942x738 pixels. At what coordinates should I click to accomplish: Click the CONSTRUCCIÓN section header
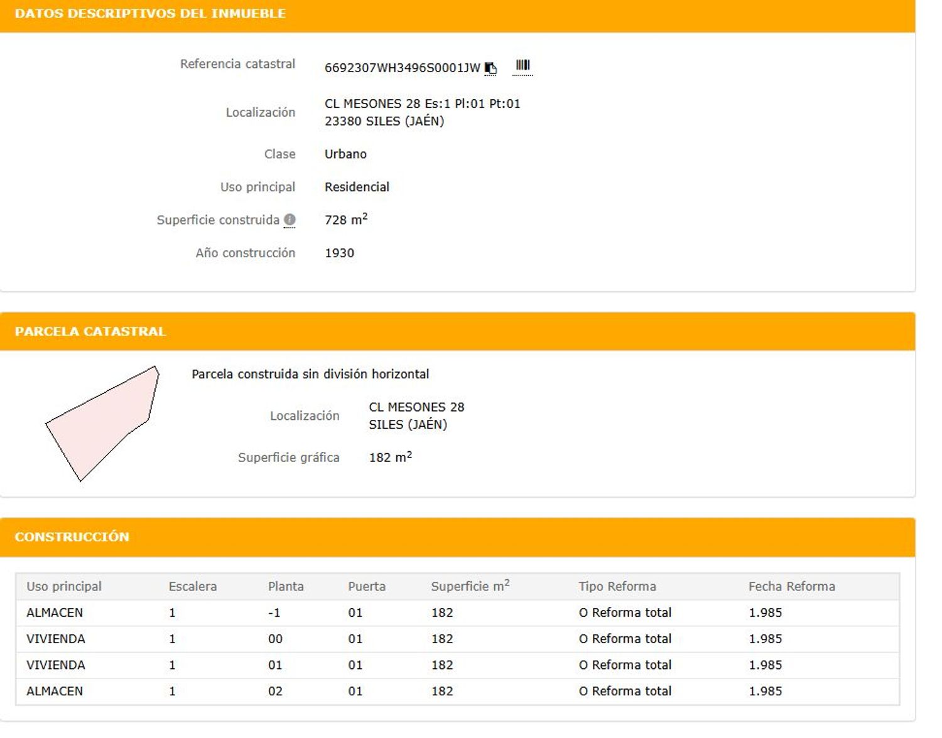(x=72, y=537)
